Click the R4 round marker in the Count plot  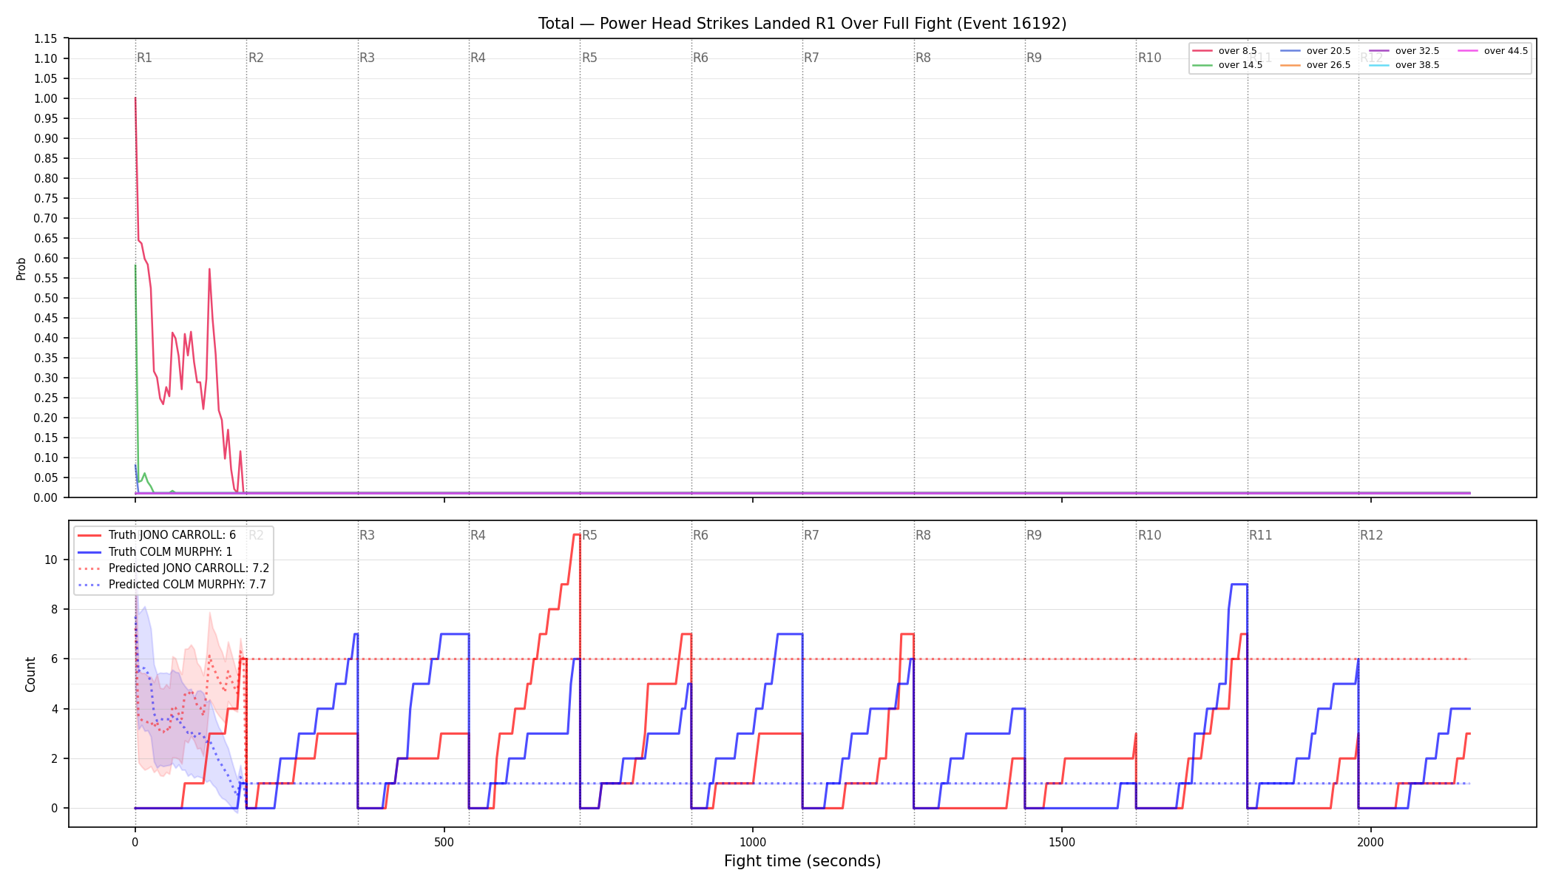click(x=478, y=535)
